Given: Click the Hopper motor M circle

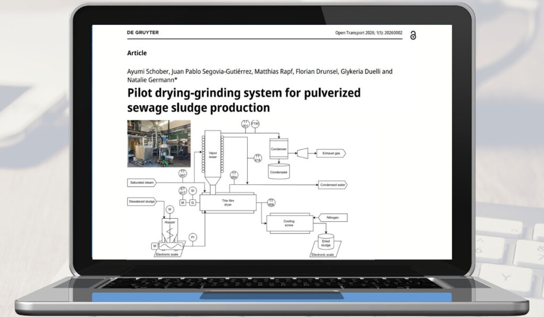Looking at the screenshot, I should click(171, 208).
